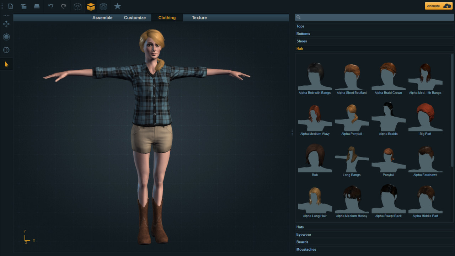The width and height of the screenshot is (455, 256).
Task: Enable textured view with the layered cube icon
Action: click(x=103, y=6)
